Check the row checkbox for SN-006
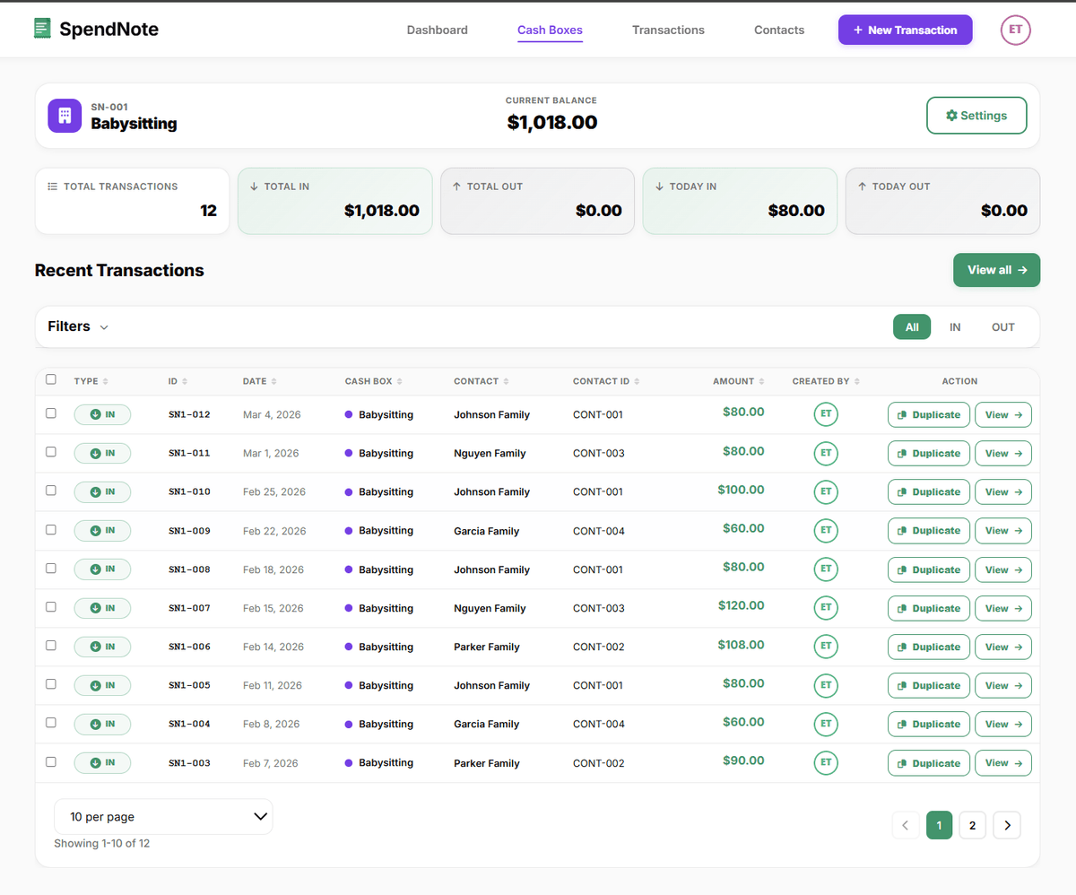1076x895 pixels. pos(51,647)
